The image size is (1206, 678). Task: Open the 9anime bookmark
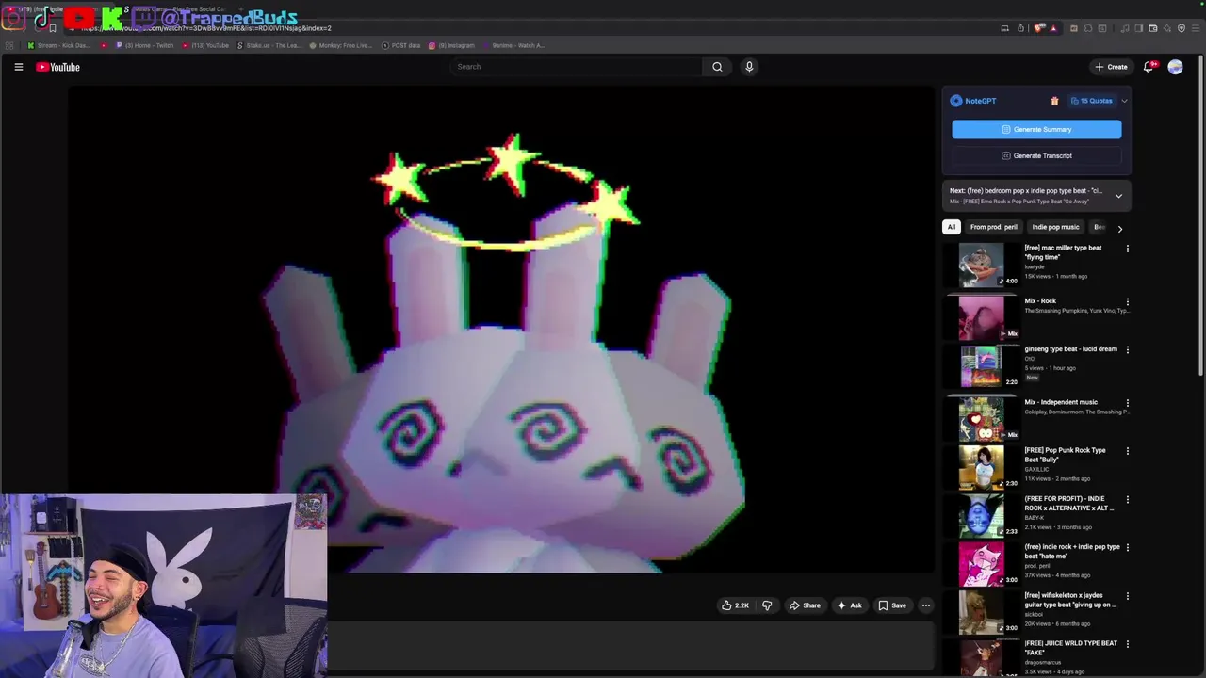[x=514, y=45]
